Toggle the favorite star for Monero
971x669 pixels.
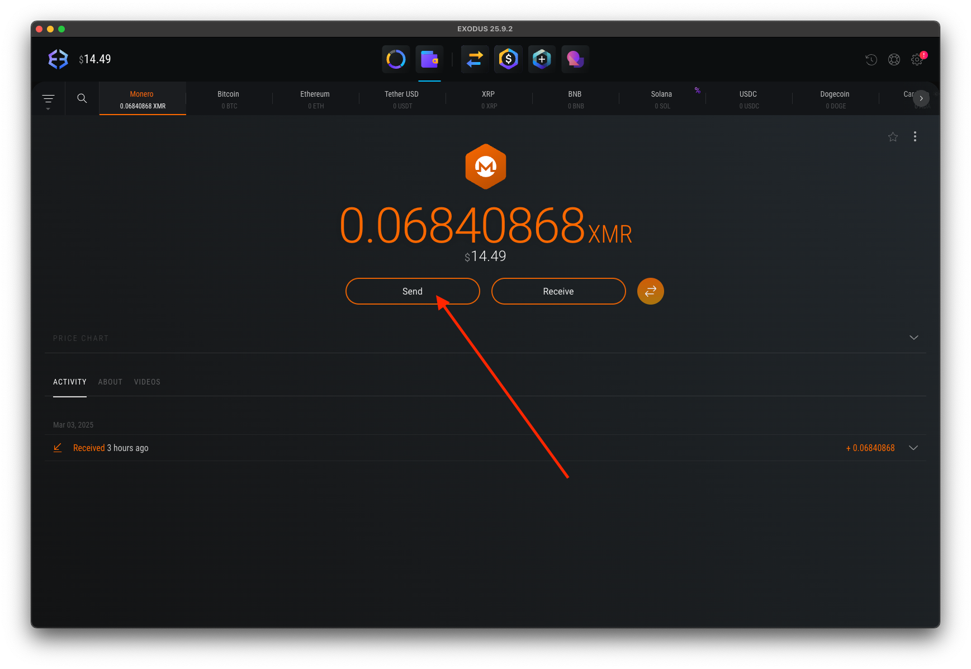point(893,137)
